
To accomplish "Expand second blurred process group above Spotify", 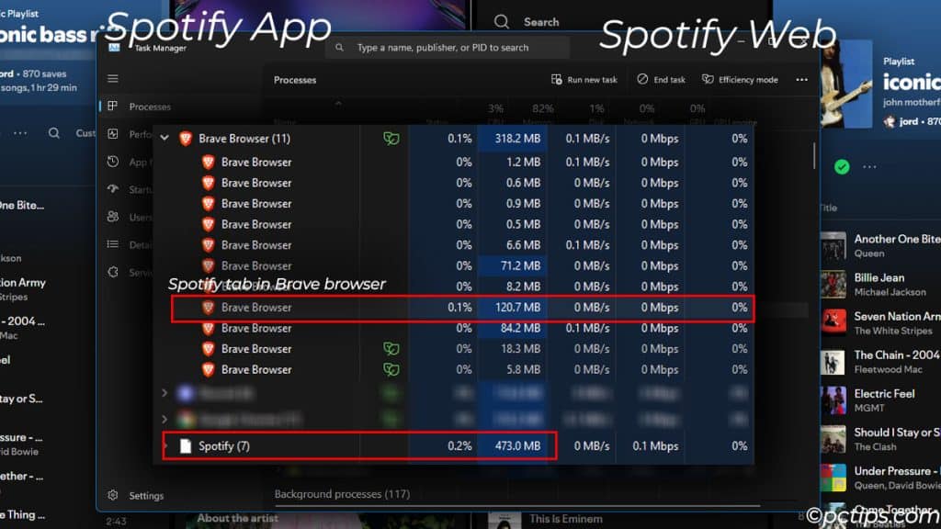I will [164, 419].
